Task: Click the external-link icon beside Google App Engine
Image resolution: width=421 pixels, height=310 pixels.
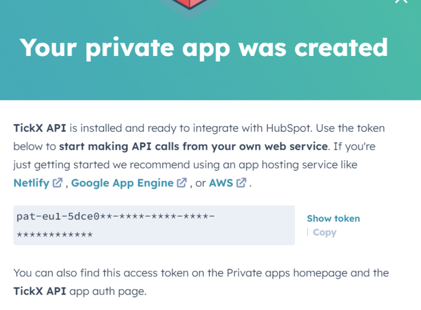Action: point(181,182)
